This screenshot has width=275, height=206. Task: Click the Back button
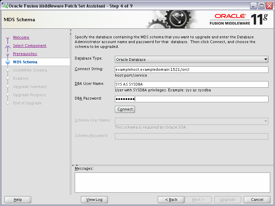(171, 199)
